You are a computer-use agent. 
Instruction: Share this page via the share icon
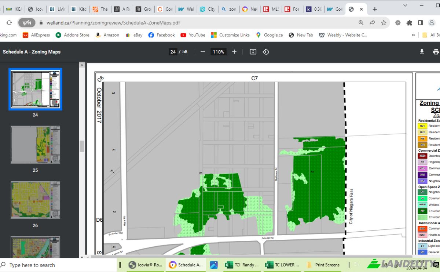point(372,23)
